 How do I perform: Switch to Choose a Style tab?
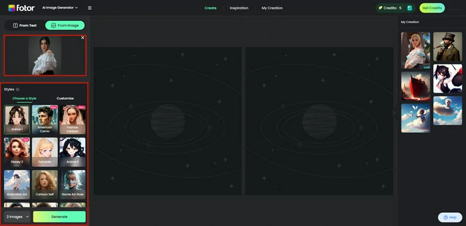[x=24, y=99]
